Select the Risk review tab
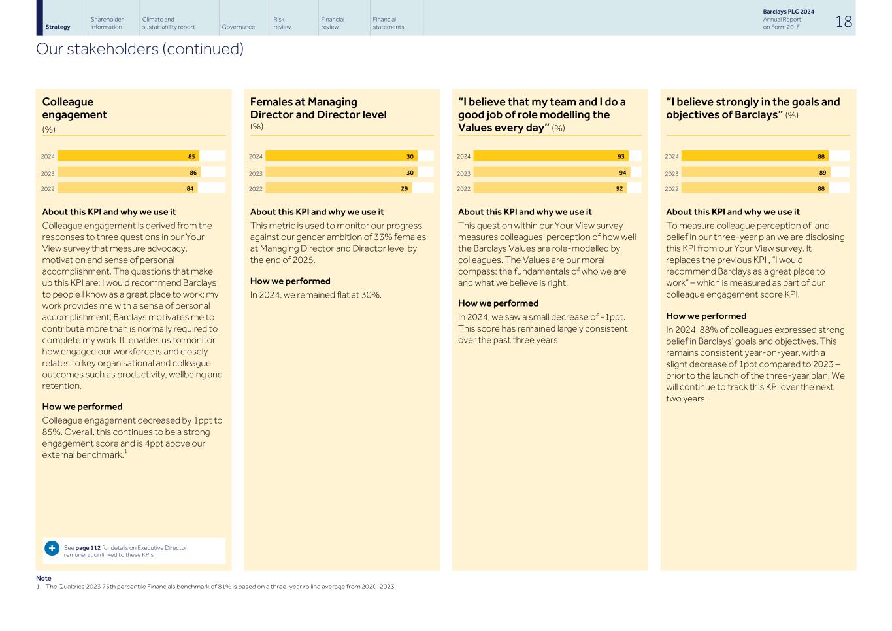Viewport: 892px width, 631px height. click(x=282, y=23)
